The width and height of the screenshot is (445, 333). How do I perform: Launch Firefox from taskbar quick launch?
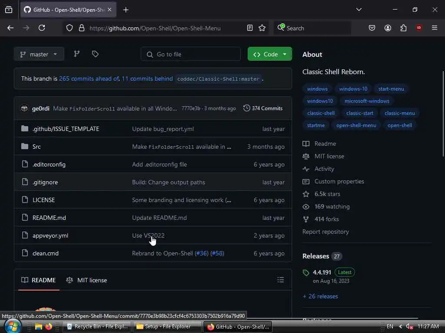tap(49, 326)
